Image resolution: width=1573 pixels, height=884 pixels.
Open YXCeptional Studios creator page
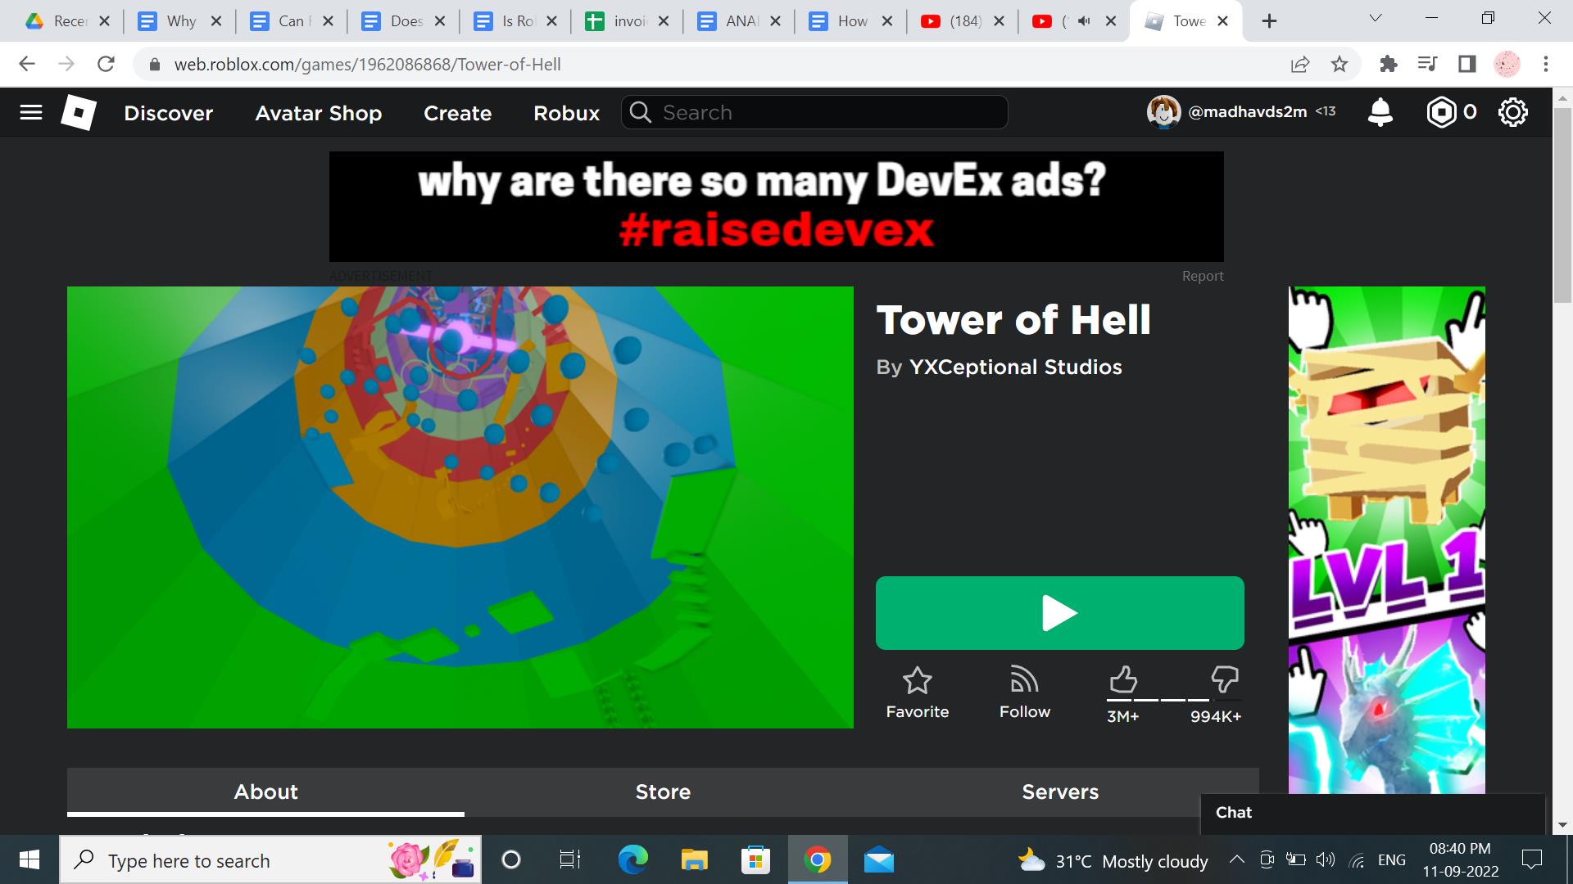click(1016, 367)
